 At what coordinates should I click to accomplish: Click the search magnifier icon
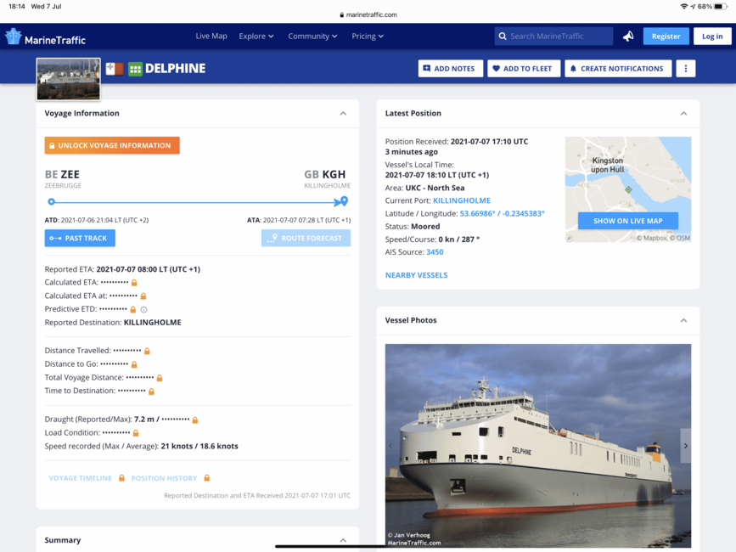503,37
